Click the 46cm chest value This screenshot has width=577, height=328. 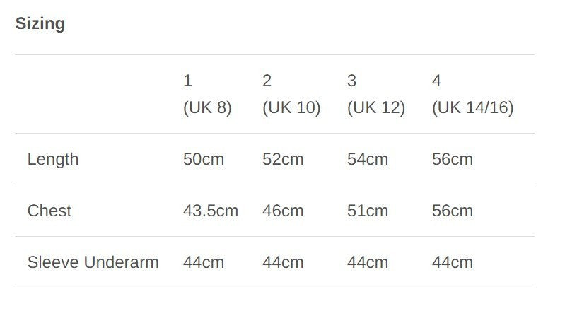point(283,211)
